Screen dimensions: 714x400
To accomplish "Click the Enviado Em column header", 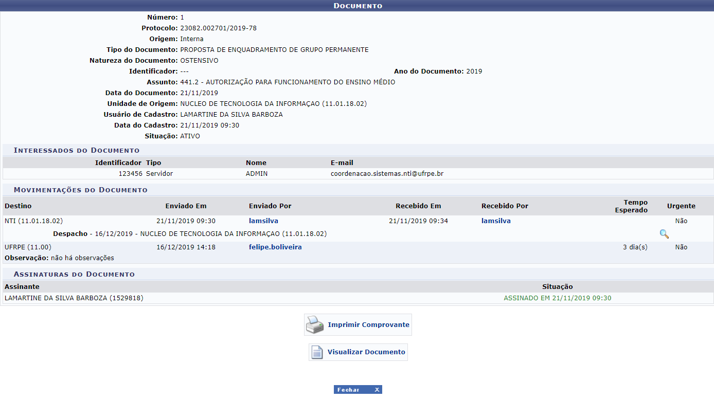I will [x=186, y=206].
